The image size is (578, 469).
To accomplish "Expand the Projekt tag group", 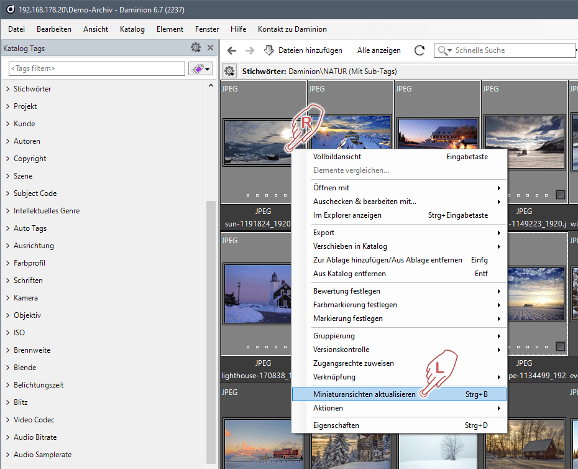I will (x=7, y=106).
